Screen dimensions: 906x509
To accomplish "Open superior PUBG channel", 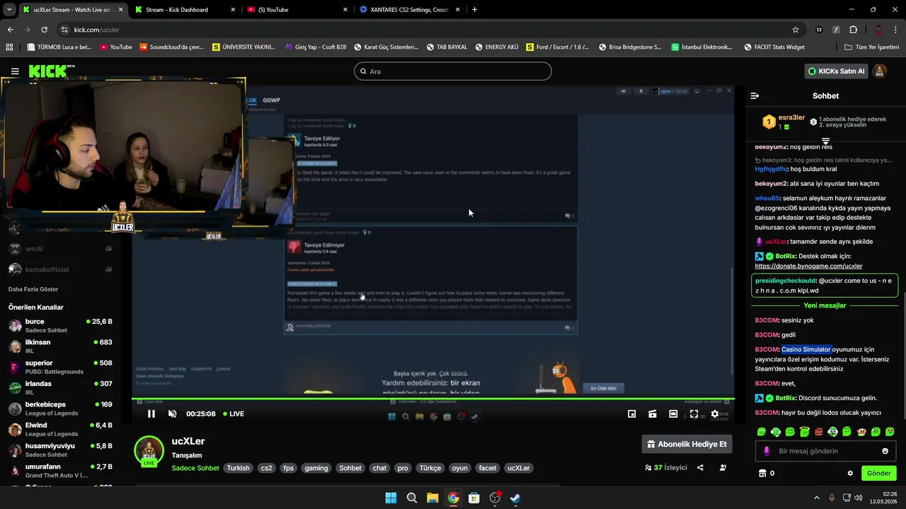I will click(60, 367).
